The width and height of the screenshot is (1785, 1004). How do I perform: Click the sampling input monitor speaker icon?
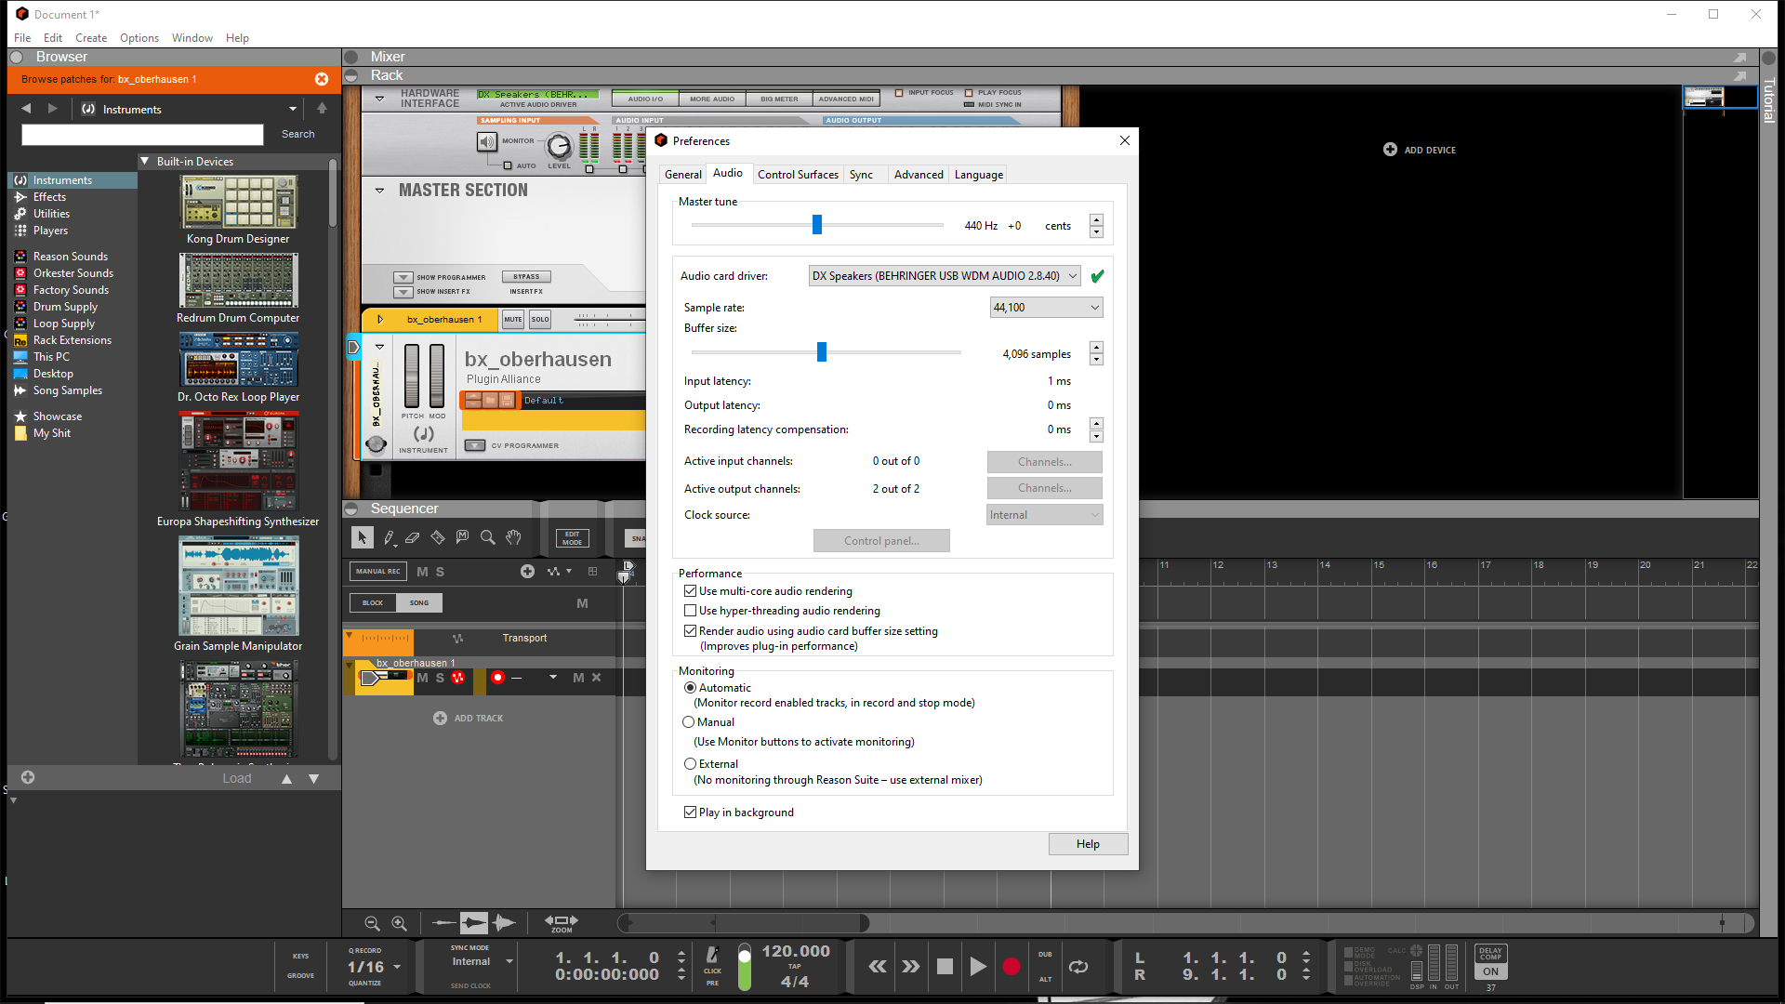coord(487,142)
